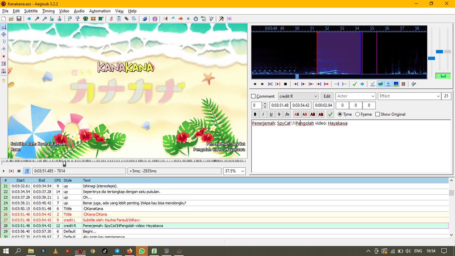The width and height of the screenshot is (455, 256).
Task: Select the Drag subtitles video tool
Action: [3, 34]
